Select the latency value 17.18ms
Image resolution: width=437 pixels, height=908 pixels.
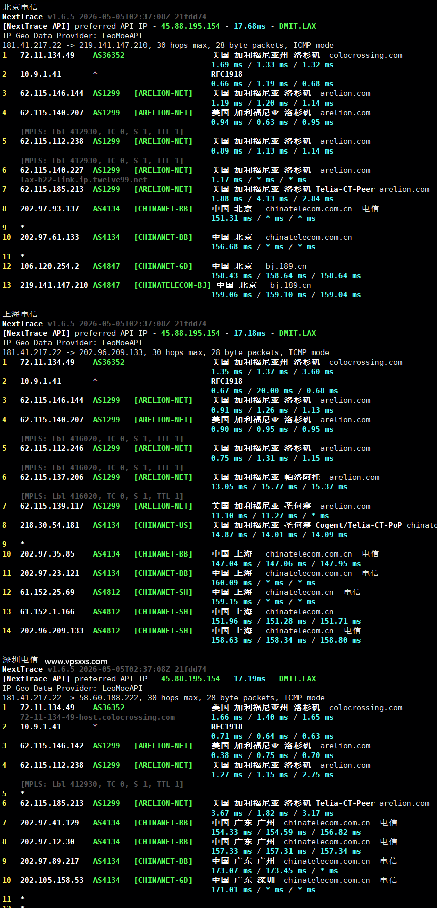(x=250, y=333)
